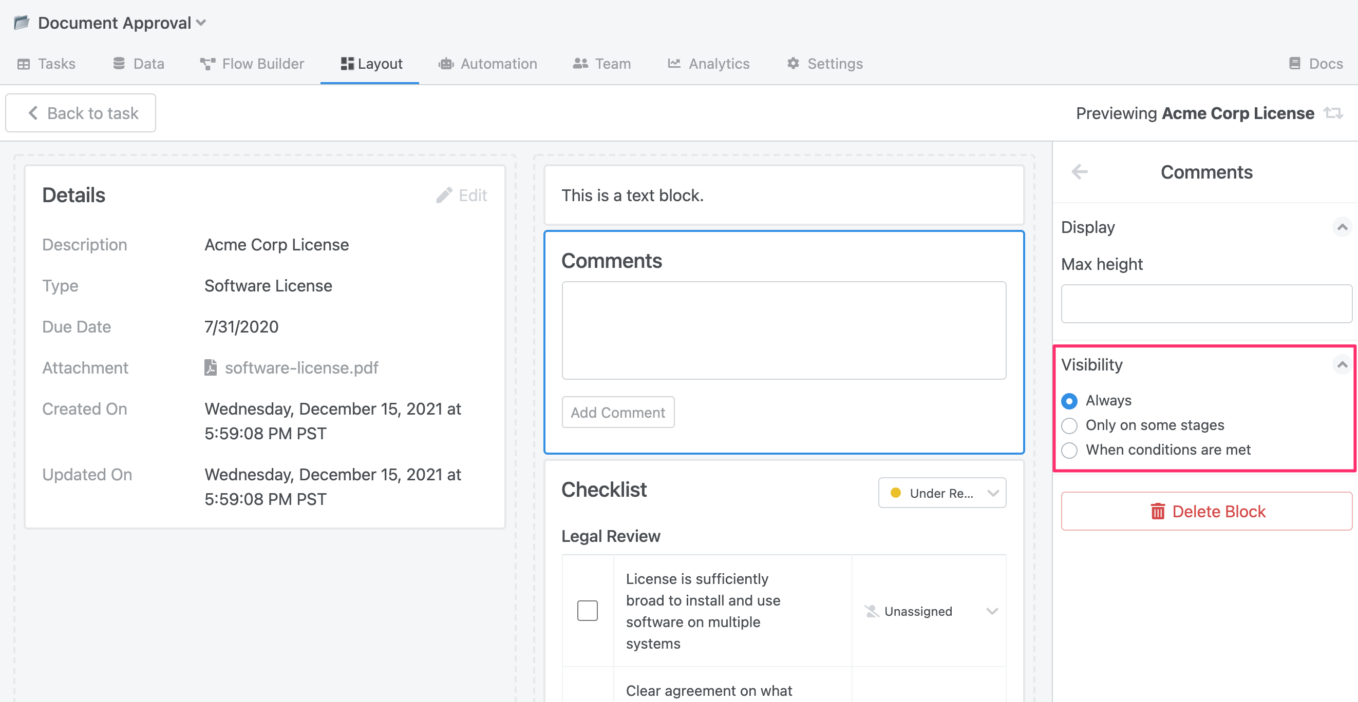Click the Checklist block heading
This screenshot has width=1358, height=702.
click(x=604, y=489)
